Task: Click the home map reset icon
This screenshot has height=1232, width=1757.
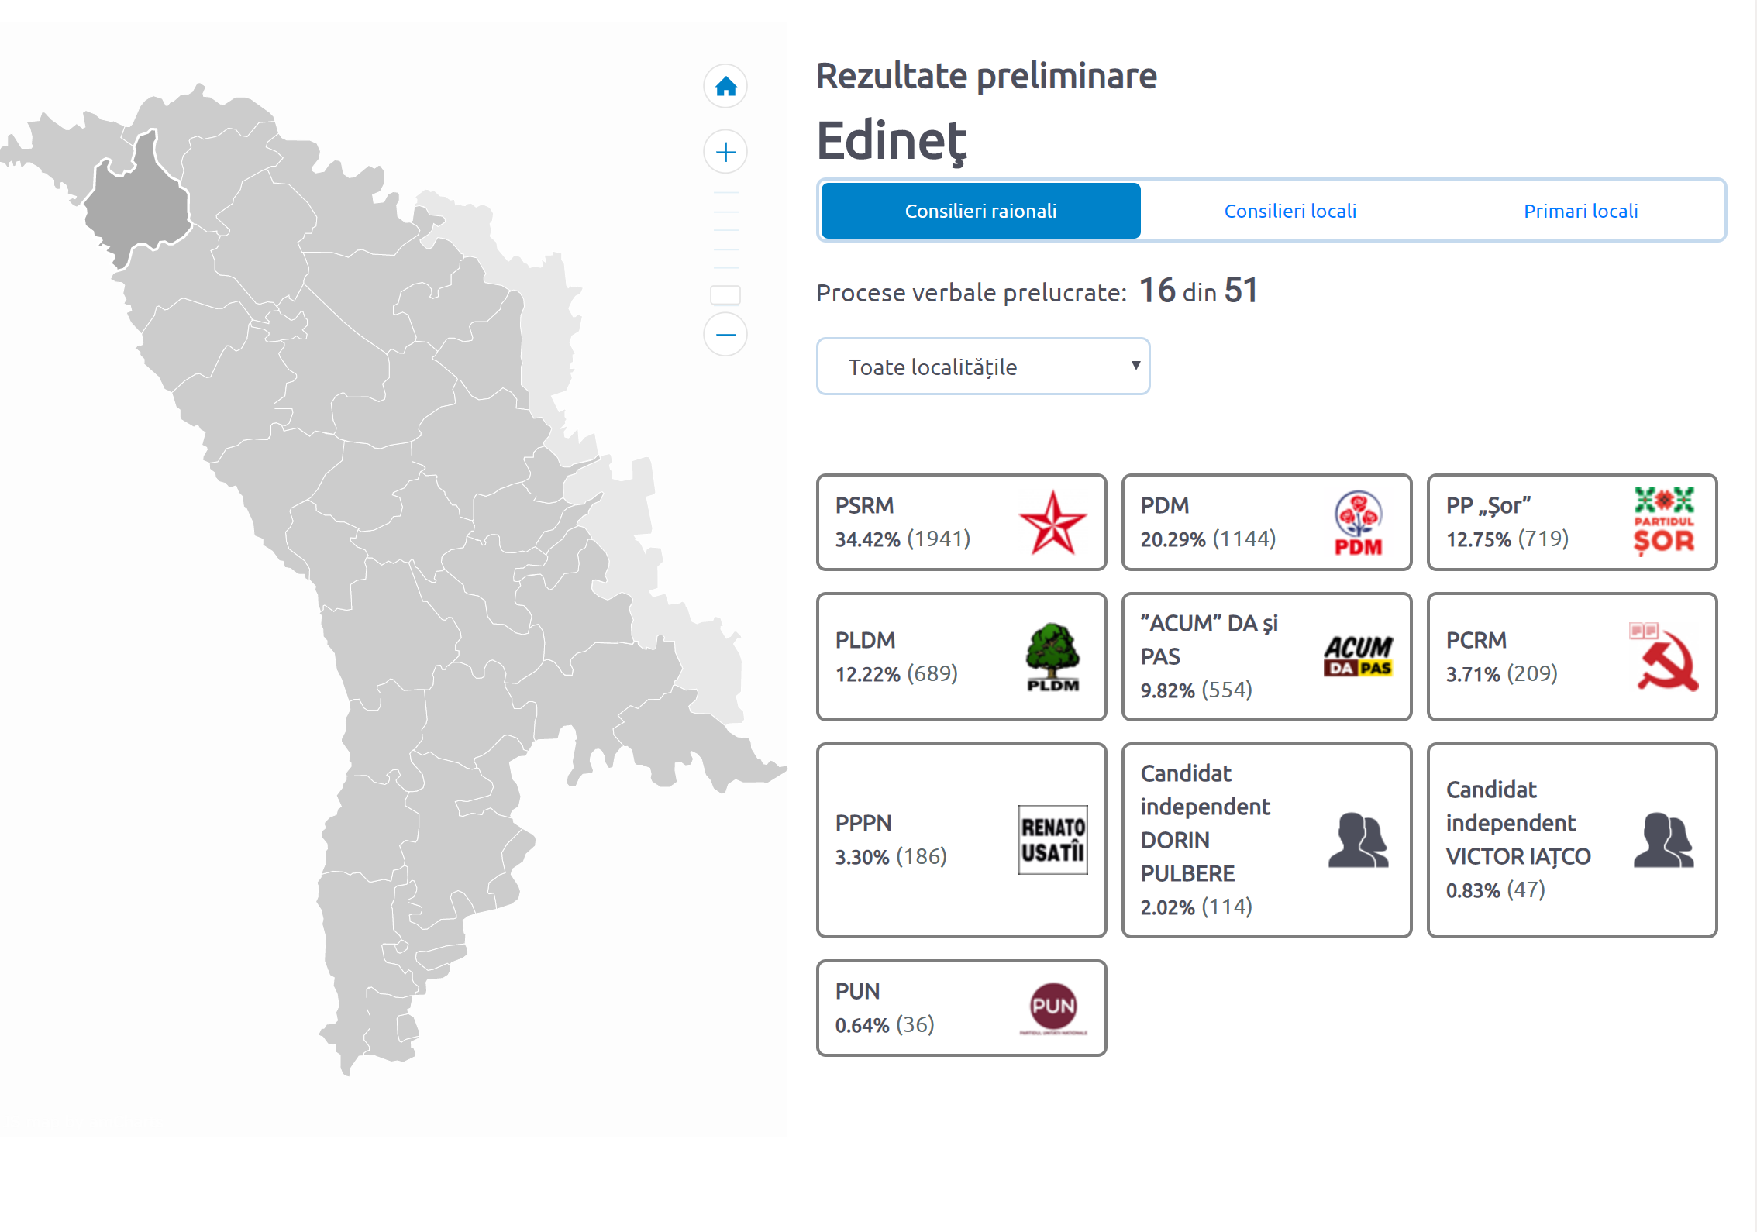Action: (x=725, y=86)
